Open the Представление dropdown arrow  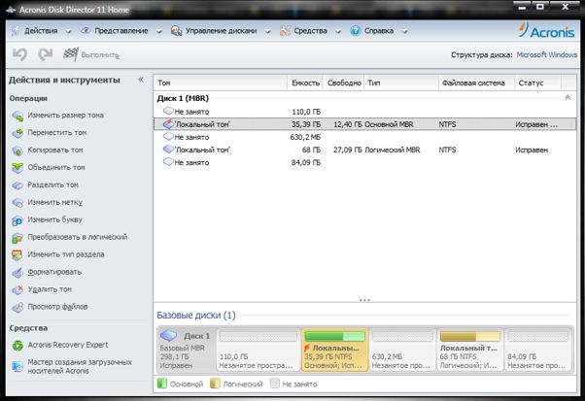point(158,32)
